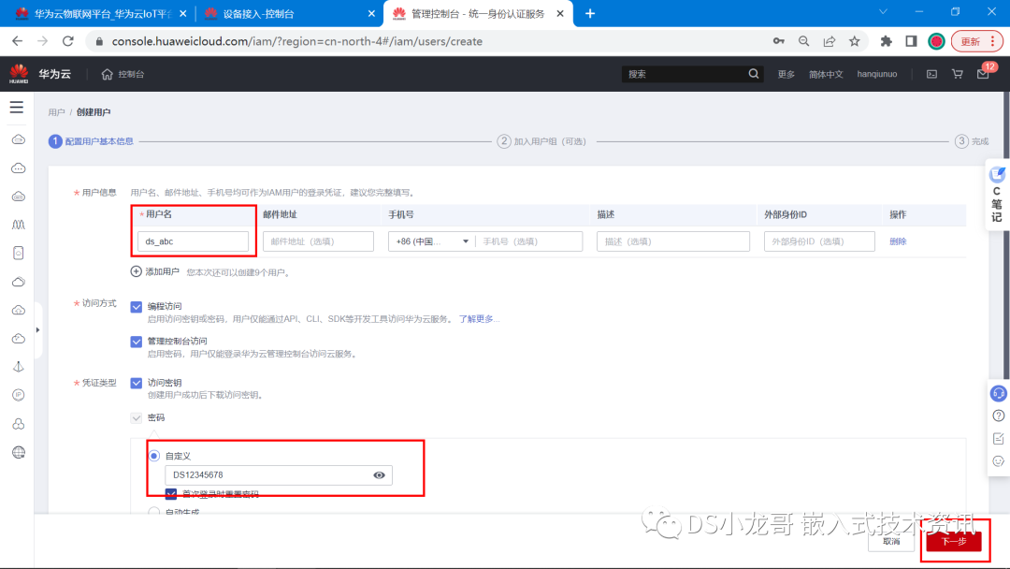Click the 删除 link in the user row
Image resolution: width=1010 pixels, height=569 pixels.
898,241
